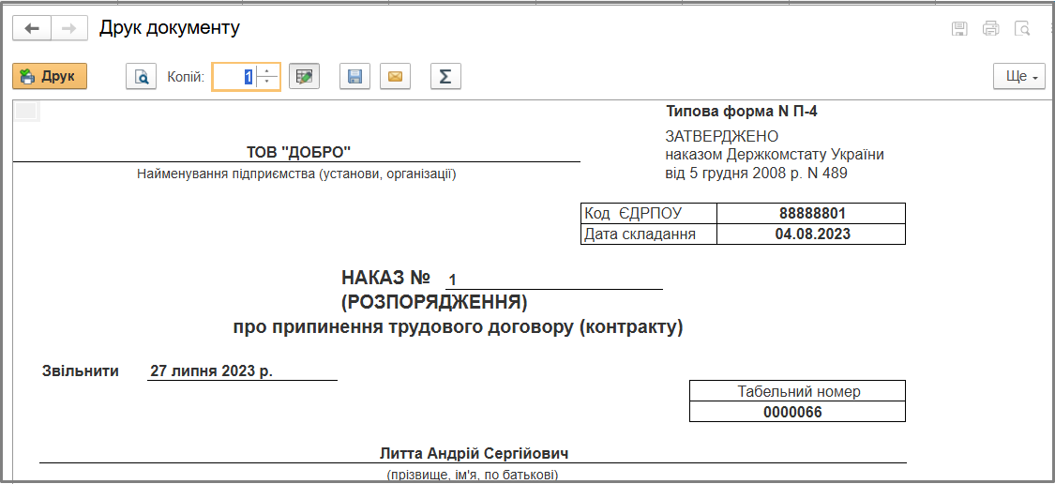Click the Дата складання label cell
Screen dimensions: 1055x484
coord(649,234)
